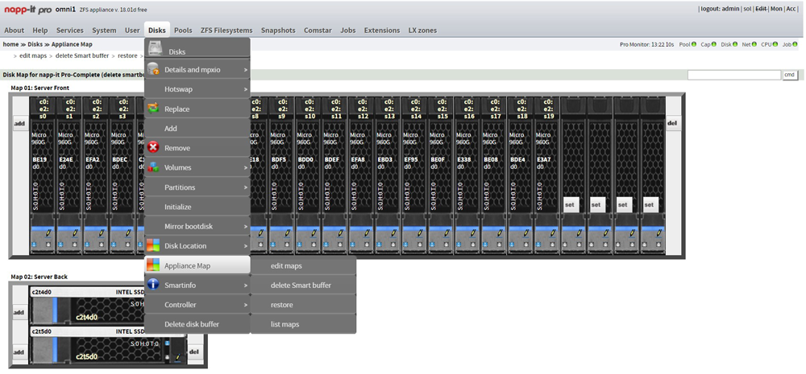
Task: Open the System navigation tab
Action: [x=104, y=31]
